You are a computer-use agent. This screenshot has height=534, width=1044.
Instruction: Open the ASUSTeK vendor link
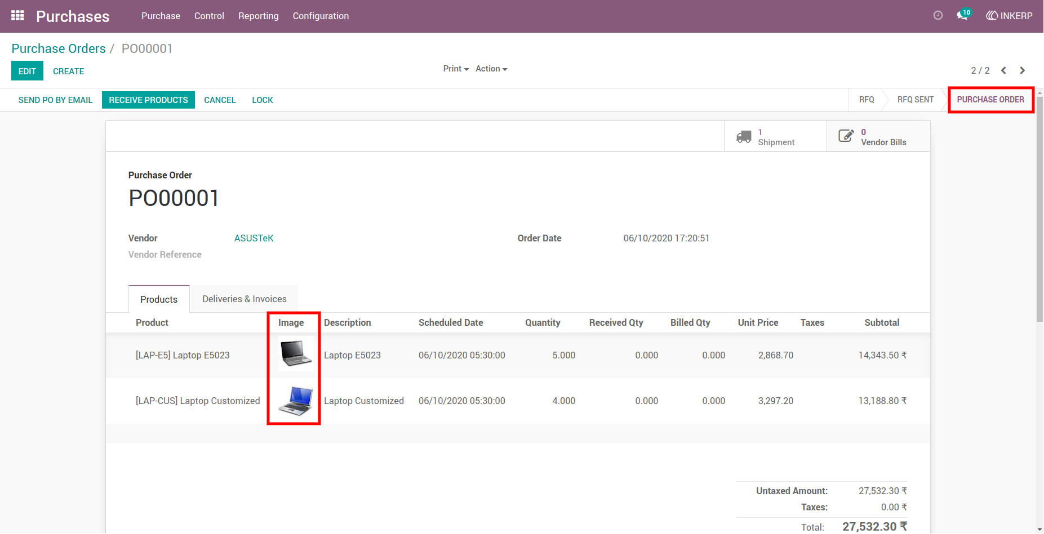tap(254, 238)
